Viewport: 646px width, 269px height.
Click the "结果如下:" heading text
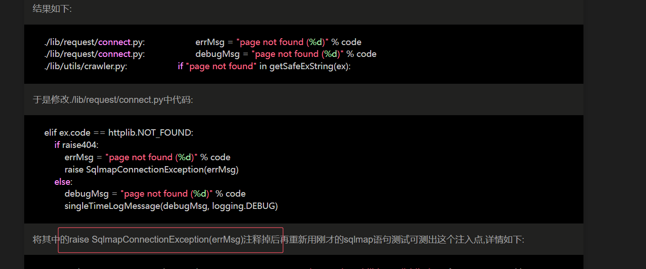coord(52,9)
